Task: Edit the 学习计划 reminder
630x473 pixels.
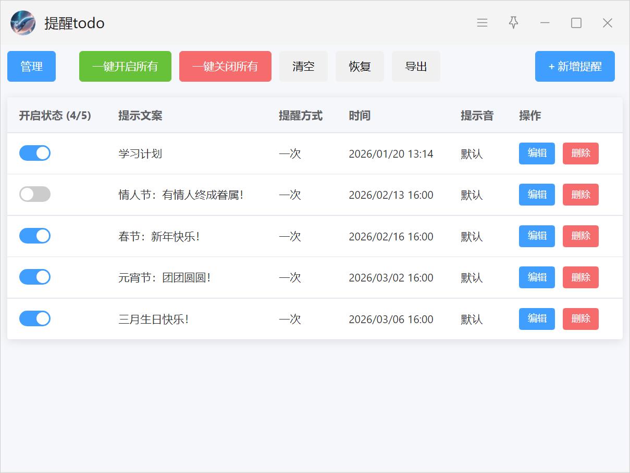Action: coord(537,154)
